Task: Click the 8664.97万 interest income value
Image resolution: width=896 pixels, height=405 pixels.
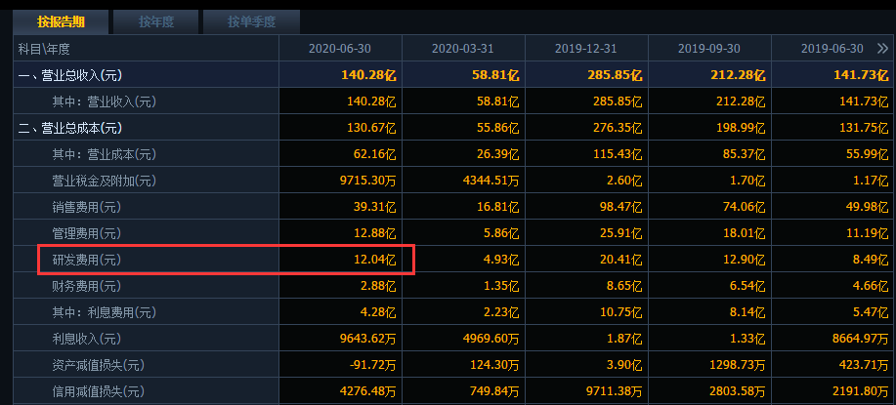Action: [861, 339]
